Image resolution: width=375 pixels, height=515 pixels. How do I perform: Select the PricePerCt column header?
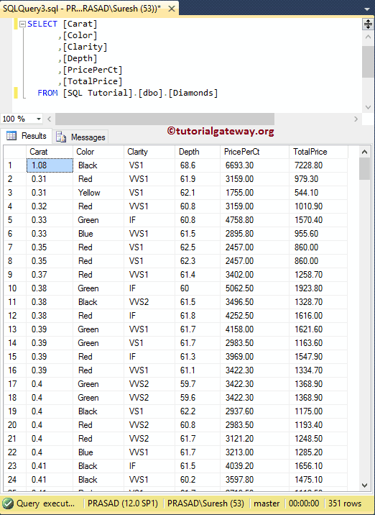[x=255, y=152]
